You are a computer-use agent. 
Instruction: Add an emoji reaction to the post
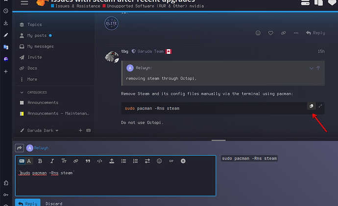(258, 33)
